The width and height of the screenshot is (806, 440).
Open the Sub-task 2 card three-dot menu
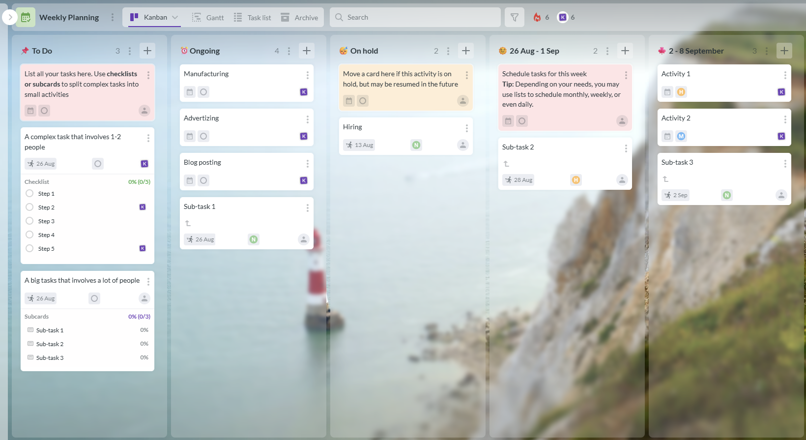pyautogui.click(x=626, y=148)
